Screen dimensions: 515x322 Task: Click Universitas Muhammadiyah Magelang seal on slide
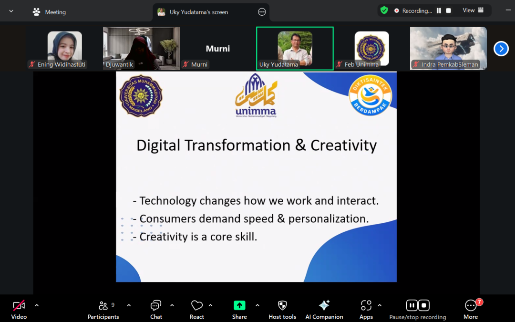(x=141, y=95)
